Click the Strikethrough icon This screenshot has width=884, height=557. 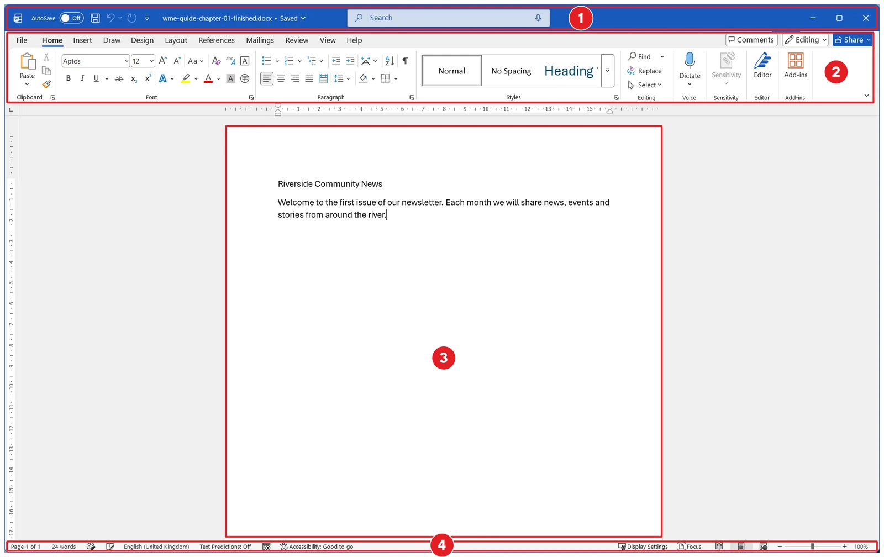pos(119,78)
